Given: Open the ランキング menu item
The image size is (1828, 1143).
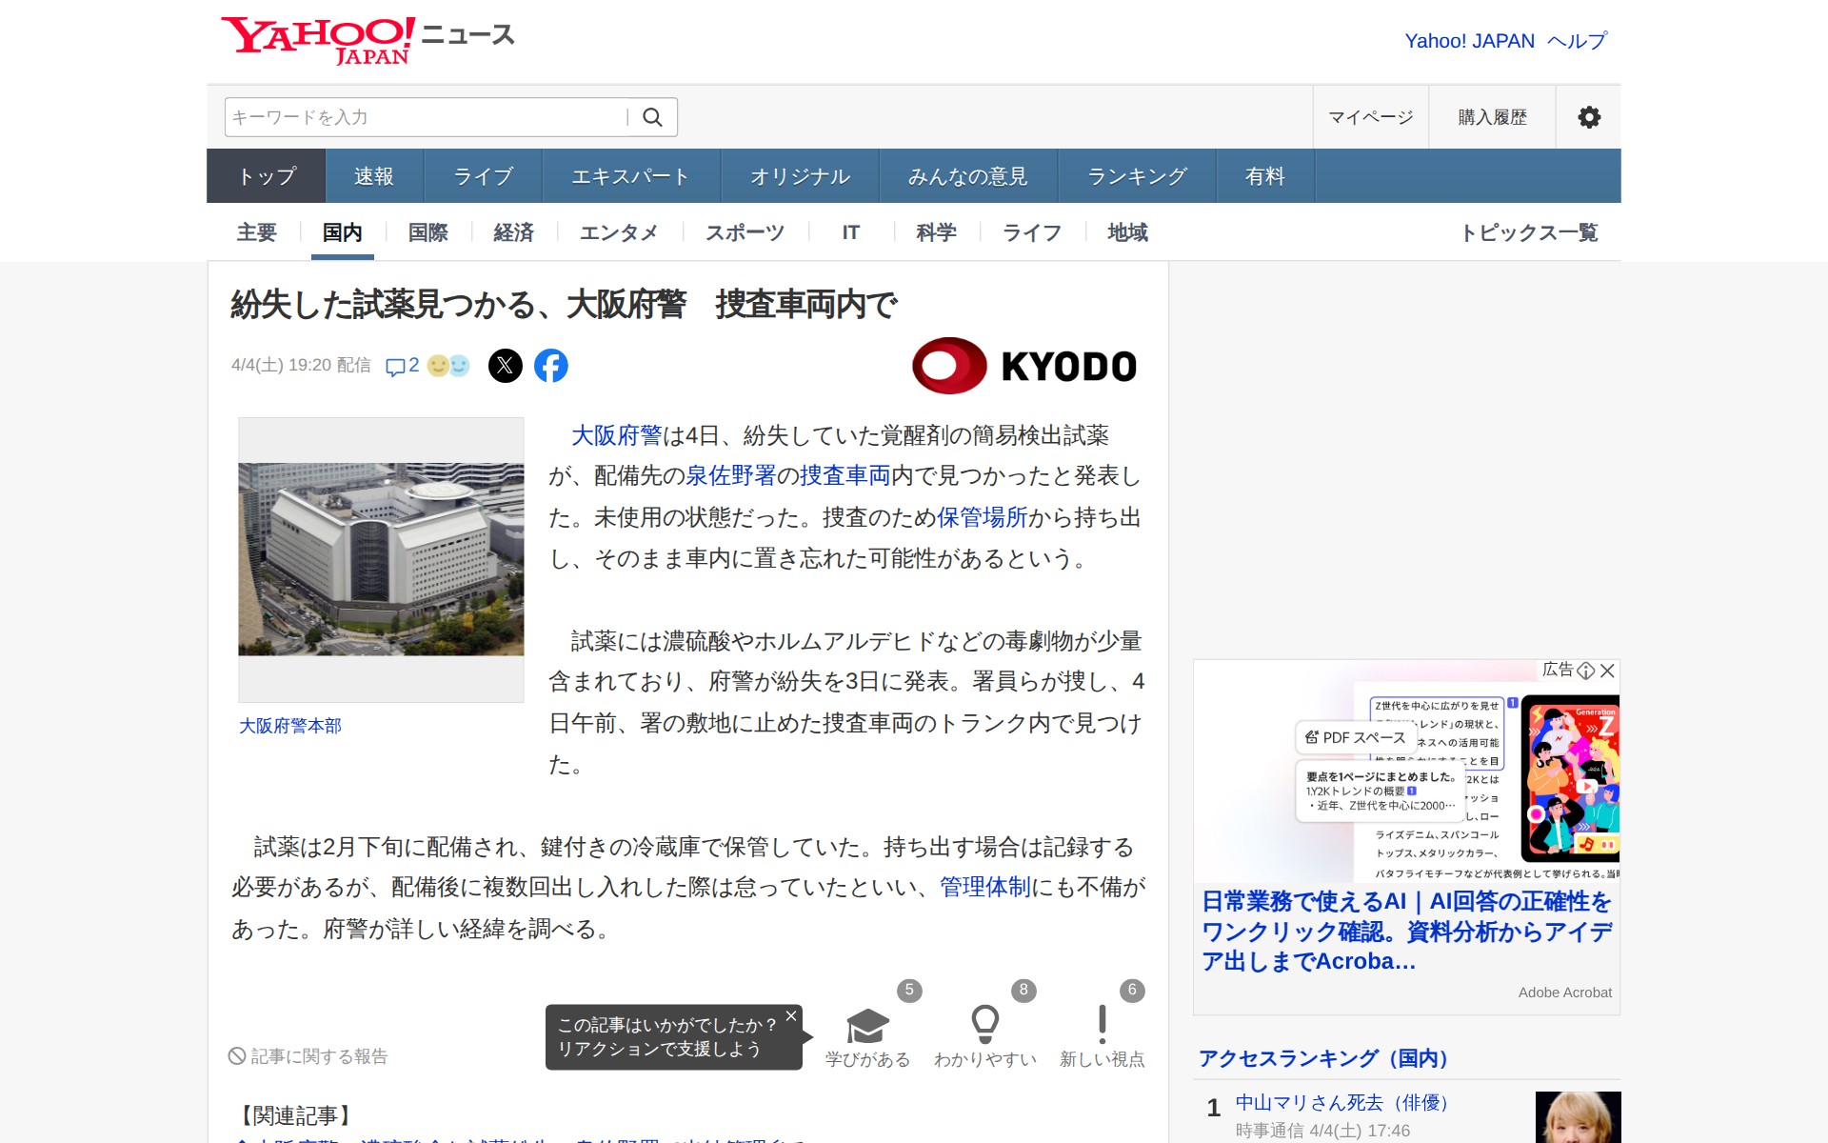Looking at the screenshot, I should [1137, 175].
